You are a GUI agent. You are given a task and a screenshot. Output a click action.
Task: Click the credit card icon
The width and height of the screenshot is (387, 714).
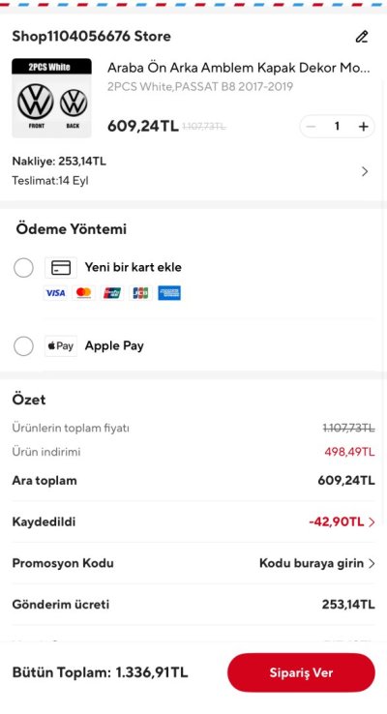coord(61,268)
